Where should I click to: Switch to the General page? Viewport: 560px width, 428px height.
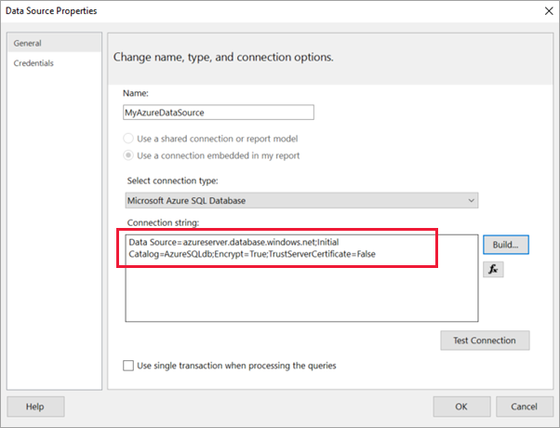click(27, 44)
